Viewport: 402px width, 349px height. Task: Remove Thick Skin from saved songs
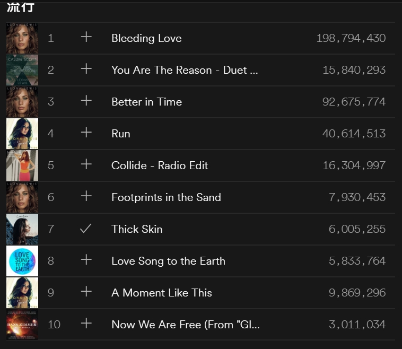coord(86,229)
